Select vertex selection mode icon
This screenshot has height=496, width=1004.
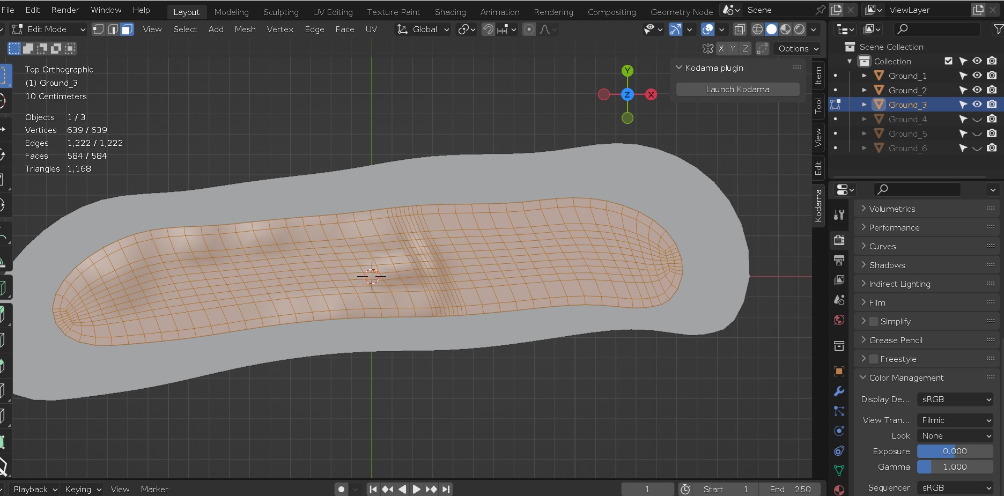[x=99, y=29]
